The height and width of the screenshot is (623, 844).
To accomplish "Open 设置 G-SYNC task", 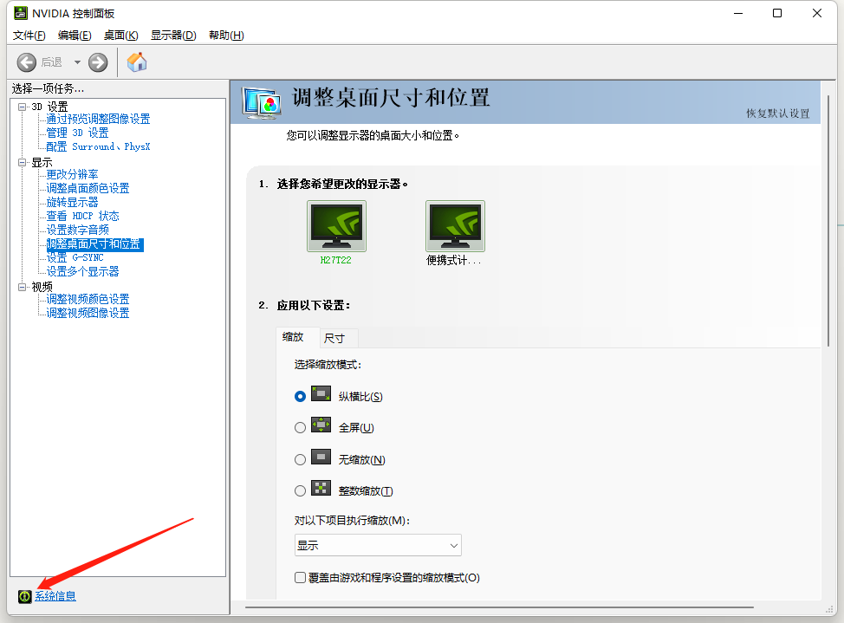I will tap(75, 257).
